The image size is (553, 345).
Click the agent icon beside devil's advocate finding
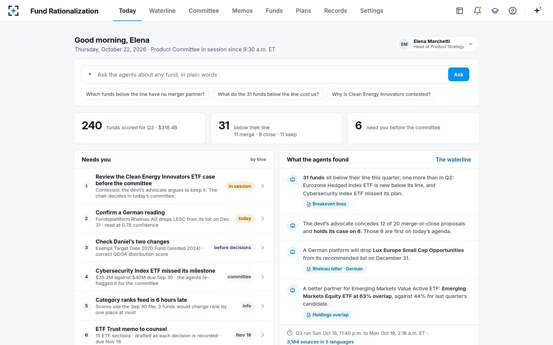293,225
